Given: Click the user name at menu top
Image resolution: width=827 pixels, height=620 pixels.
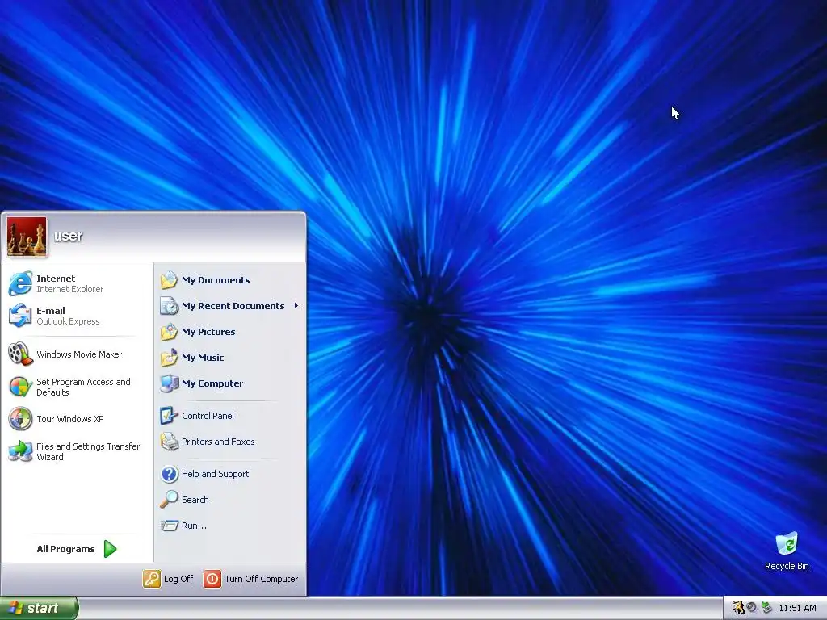Looking at the screenshot, I should [68, 236].
